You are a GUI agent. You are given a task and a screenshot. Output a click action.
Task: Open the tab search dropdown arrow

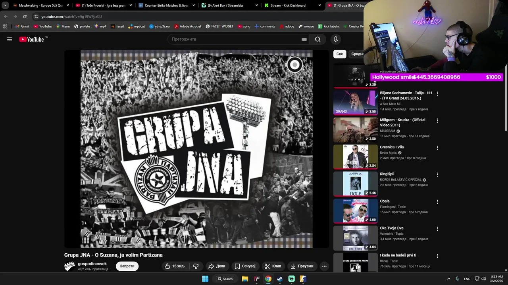(x=5, y=6)
